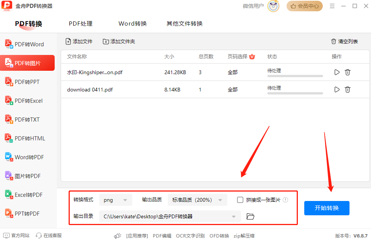Browse output directory with the folder icon
371x242 pixels.
250,216
